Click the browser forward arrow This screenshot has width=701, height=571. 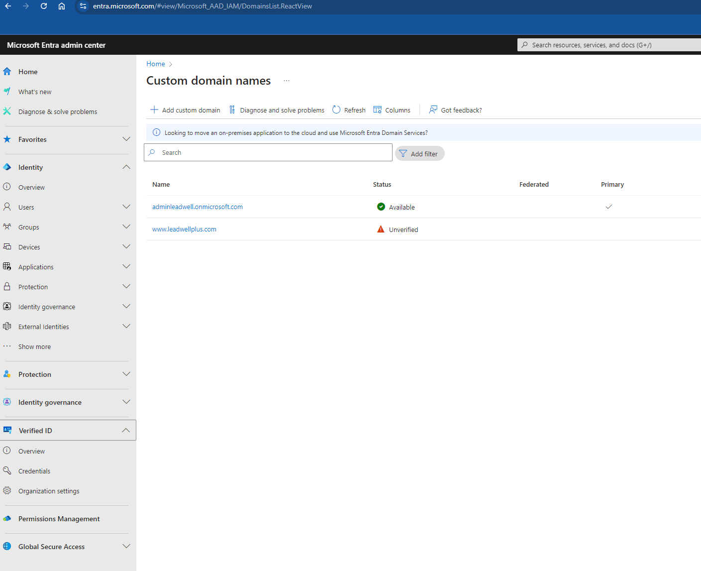26,6
